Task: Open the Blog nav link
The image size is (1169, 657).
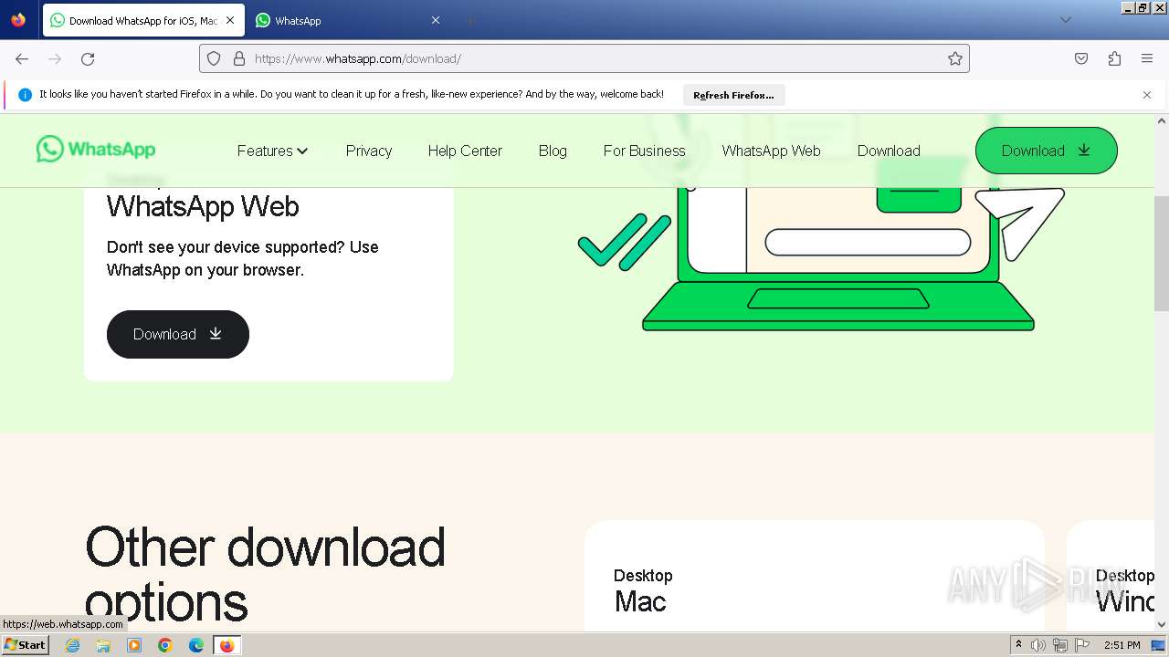Action: (x=553, y=151)
